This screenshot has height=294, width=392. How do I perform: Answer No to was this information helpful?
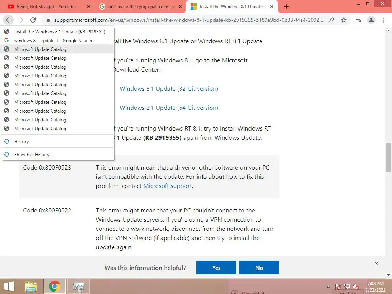coord(259,268)
